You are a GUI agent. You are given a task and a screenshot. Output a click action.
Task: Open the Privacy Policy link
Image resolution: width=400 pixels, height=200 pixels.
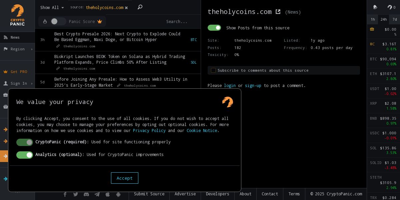pyautogui.click(x=149, y=130)
